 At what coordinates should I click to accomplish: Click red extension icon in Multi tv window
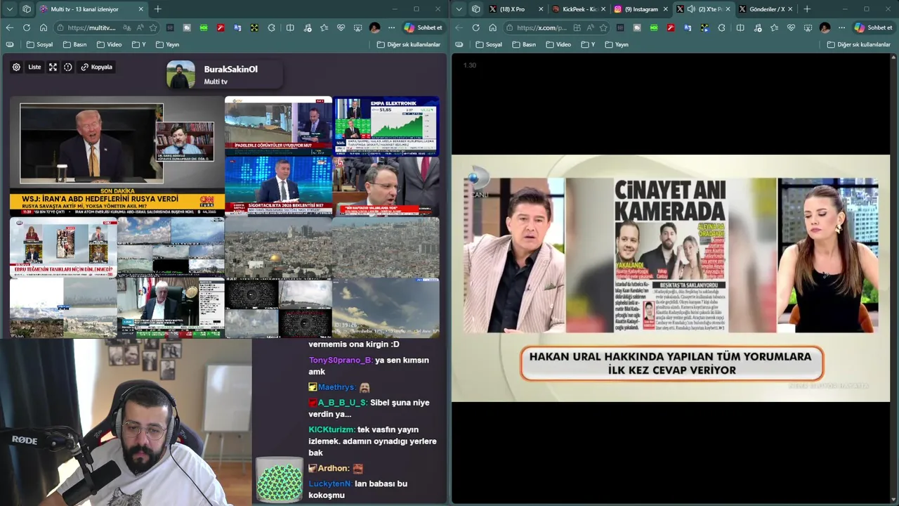[221, 27]
